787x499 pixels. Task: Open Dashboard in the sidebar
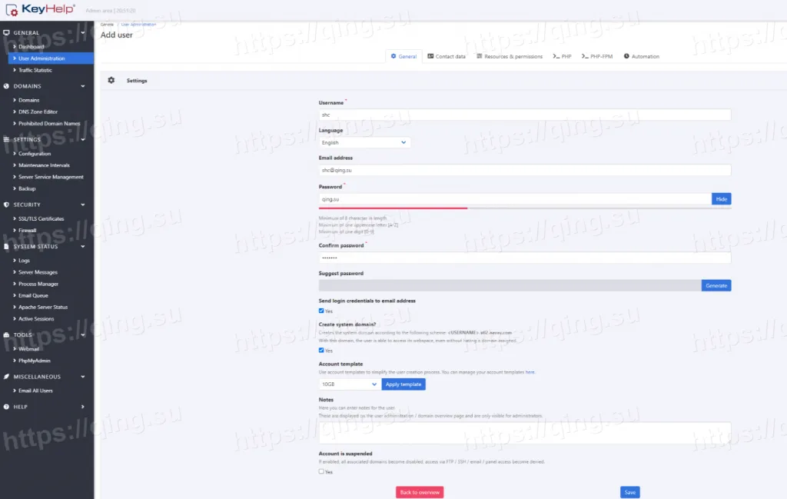click(x=31, y=47)
